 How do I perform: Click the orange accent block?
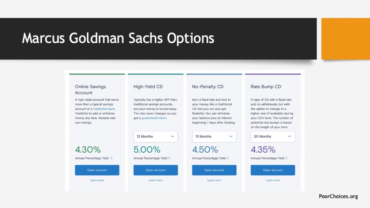pos(345,38)
